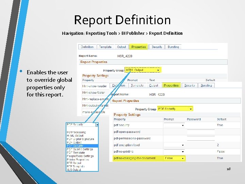Choose PDF Submit Settings from the dropdown list
This screenshot has width=245, height=184.
tap(80, 149)
